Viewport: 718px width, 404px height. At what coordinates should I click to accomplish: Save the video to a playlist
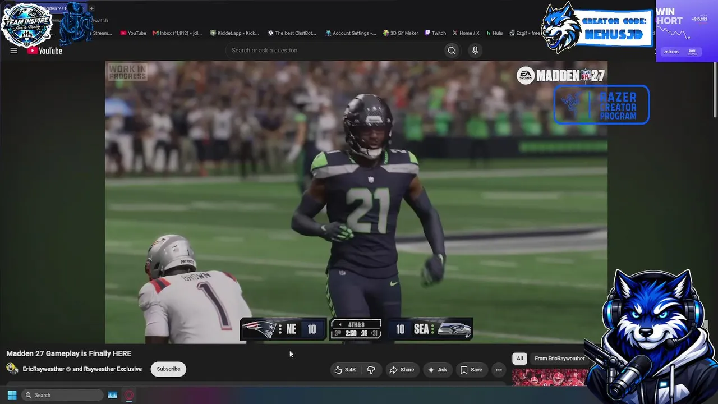point(471,370)
